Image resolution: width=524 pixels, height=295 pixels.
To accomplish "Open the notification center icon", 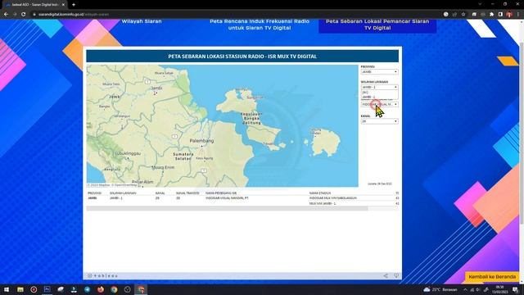I will click(x=516, y=289).
